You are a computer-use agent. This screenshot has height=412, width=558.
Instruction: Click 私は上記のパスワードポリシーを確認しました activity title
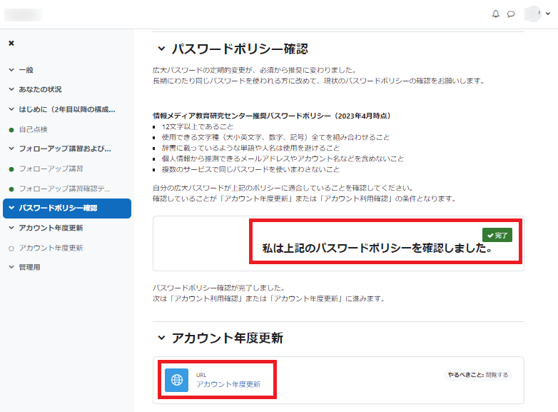tap(377, 249)
